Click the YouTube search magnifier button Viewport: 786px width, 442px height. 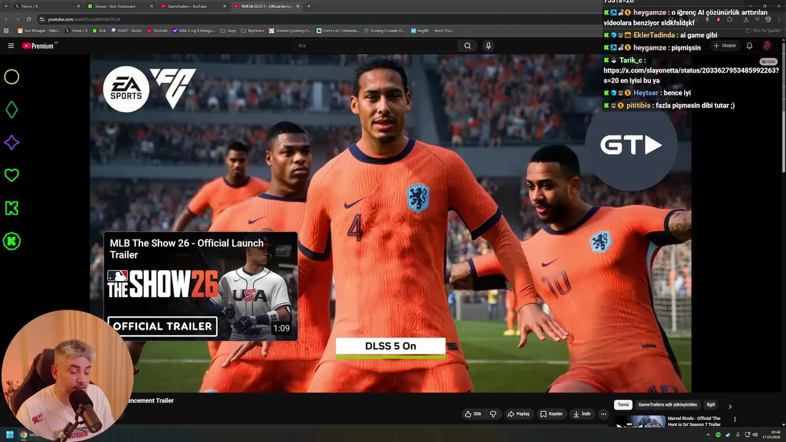click(467, 45)
